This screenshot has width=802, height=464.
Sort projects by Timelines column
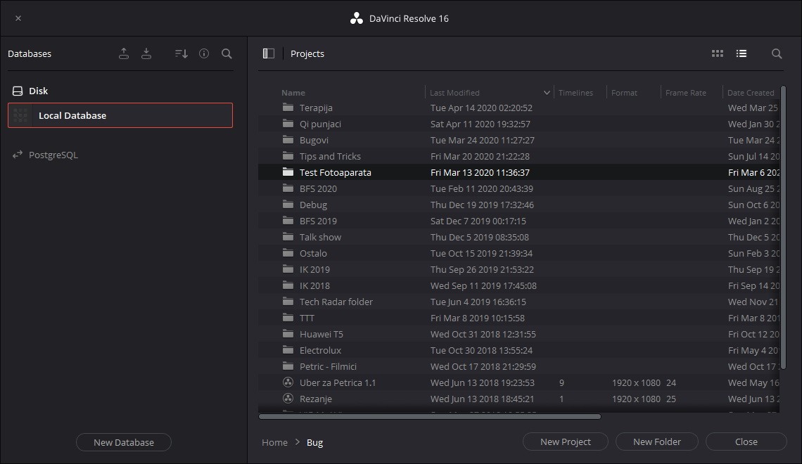(575, 93)
